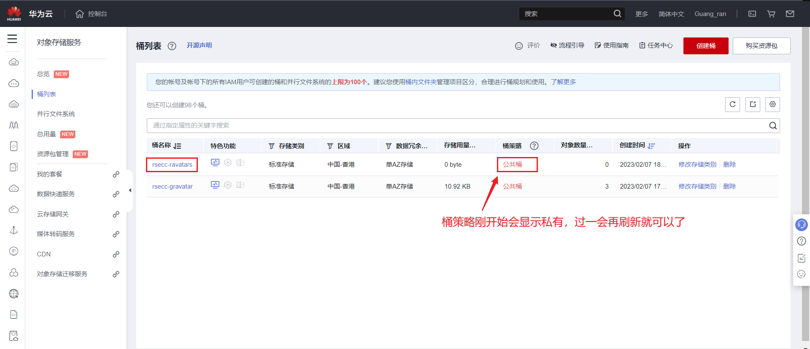
Task: Click third feature icon for rsecc-ravatars row
Action: point(240,163)
